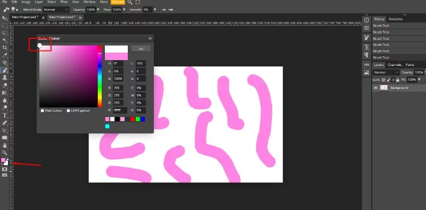Open the Filter menu
The image size is (426, 210).
(x=64, y=2)
